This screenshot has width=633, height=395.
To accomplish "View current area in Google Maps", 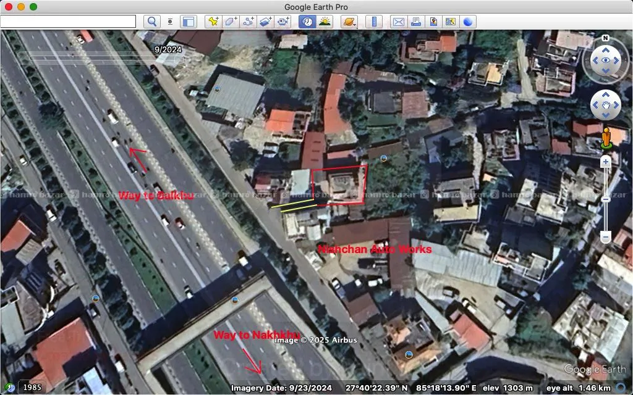I will tap(449, 21).
